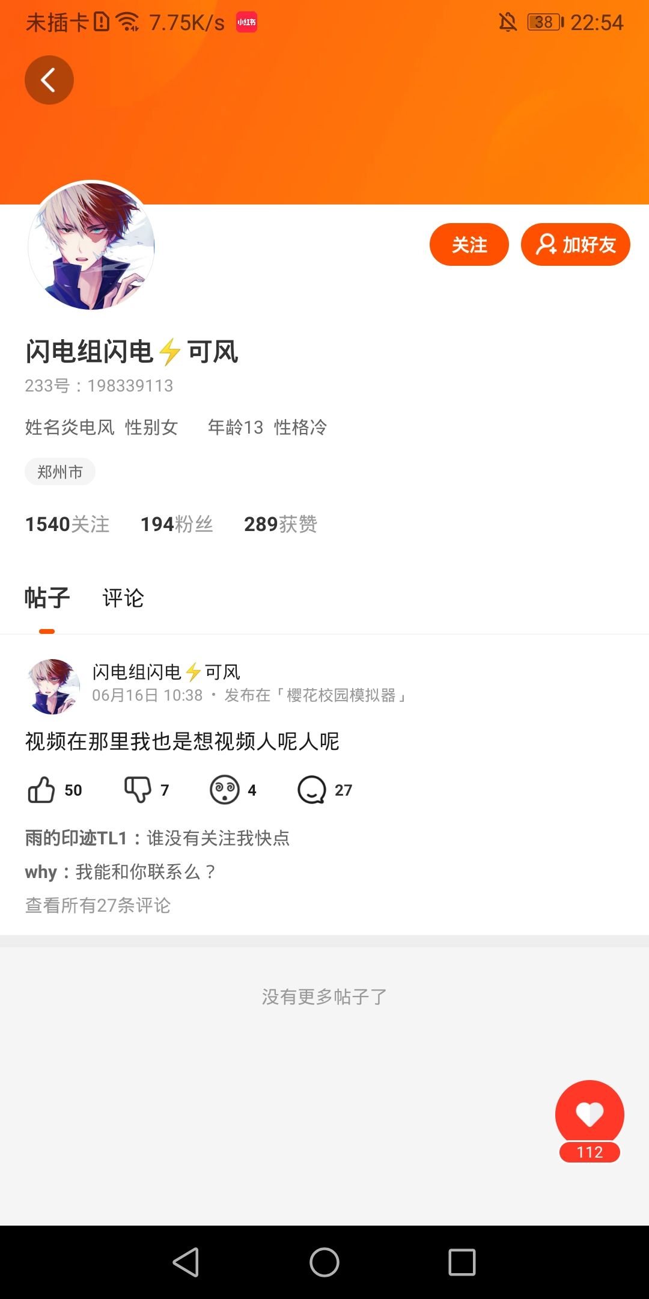Tap the Android home circle button
Screen dimensions: 649x1299
(x=324, y=1262)
